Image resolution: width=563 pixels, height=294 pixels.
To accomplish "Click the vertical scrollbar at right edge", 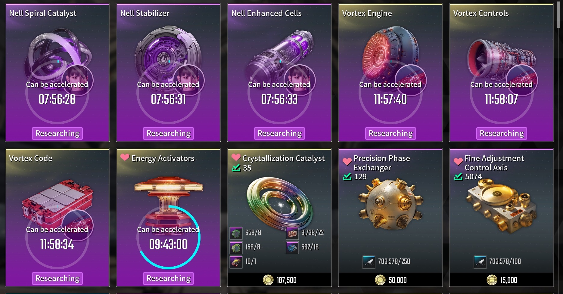I will click(560, 15).
